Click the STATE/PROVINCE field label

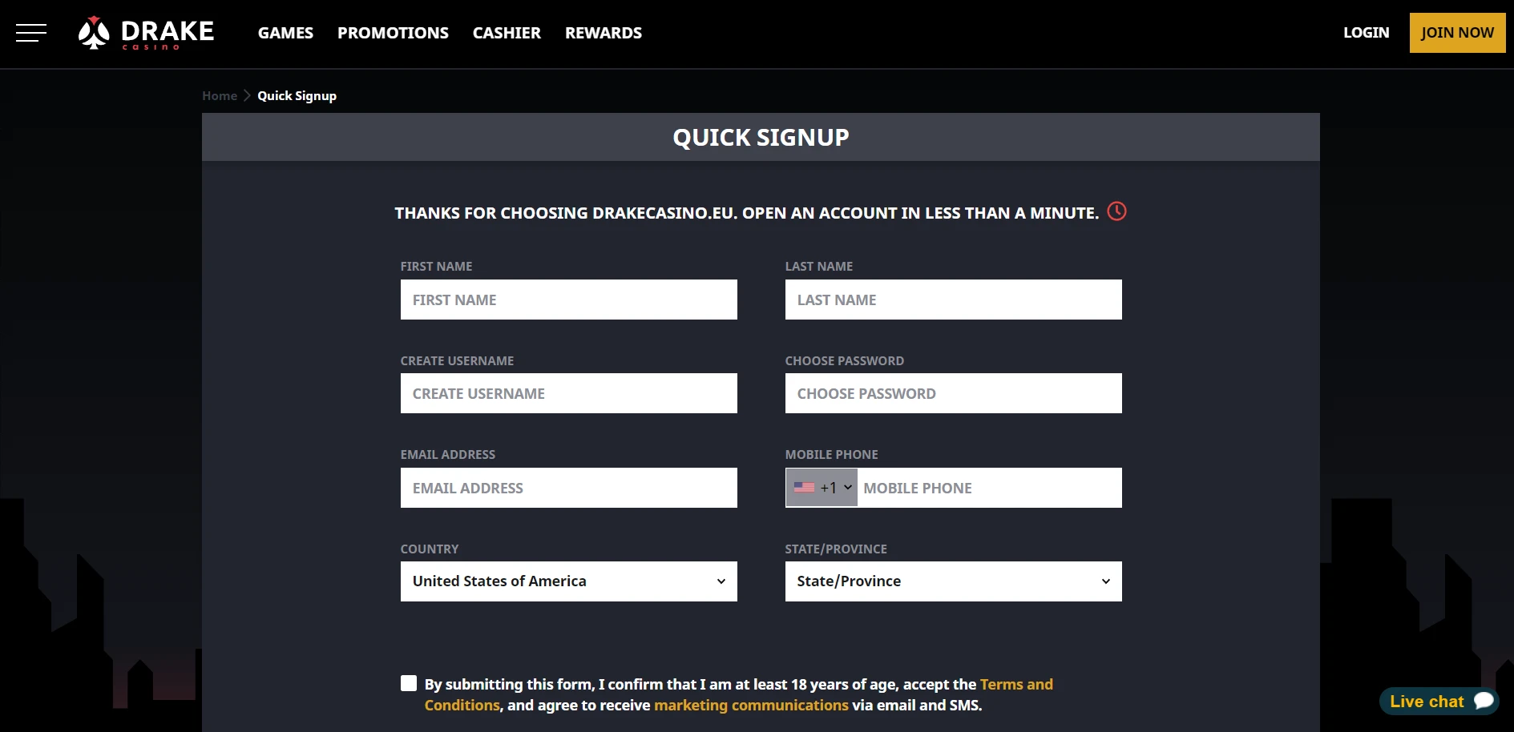pos(836,549)
